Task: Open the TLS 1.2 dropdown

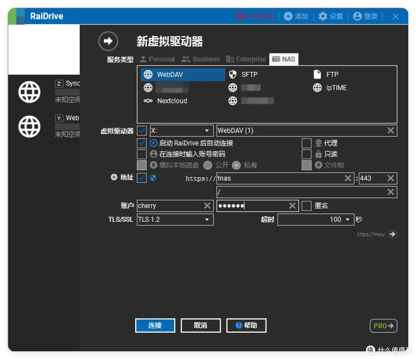Action: tap(175, 220)
